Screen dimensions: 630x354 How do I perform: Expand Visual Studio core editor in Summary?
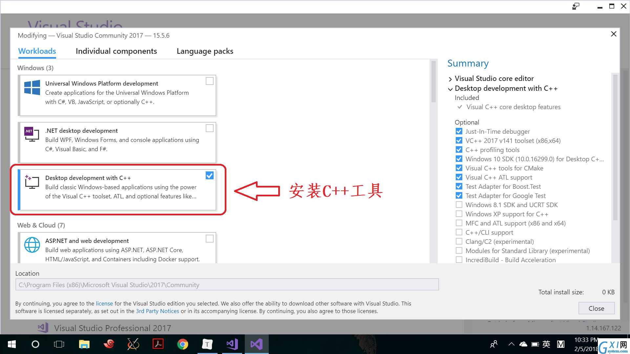pos(450,79)
